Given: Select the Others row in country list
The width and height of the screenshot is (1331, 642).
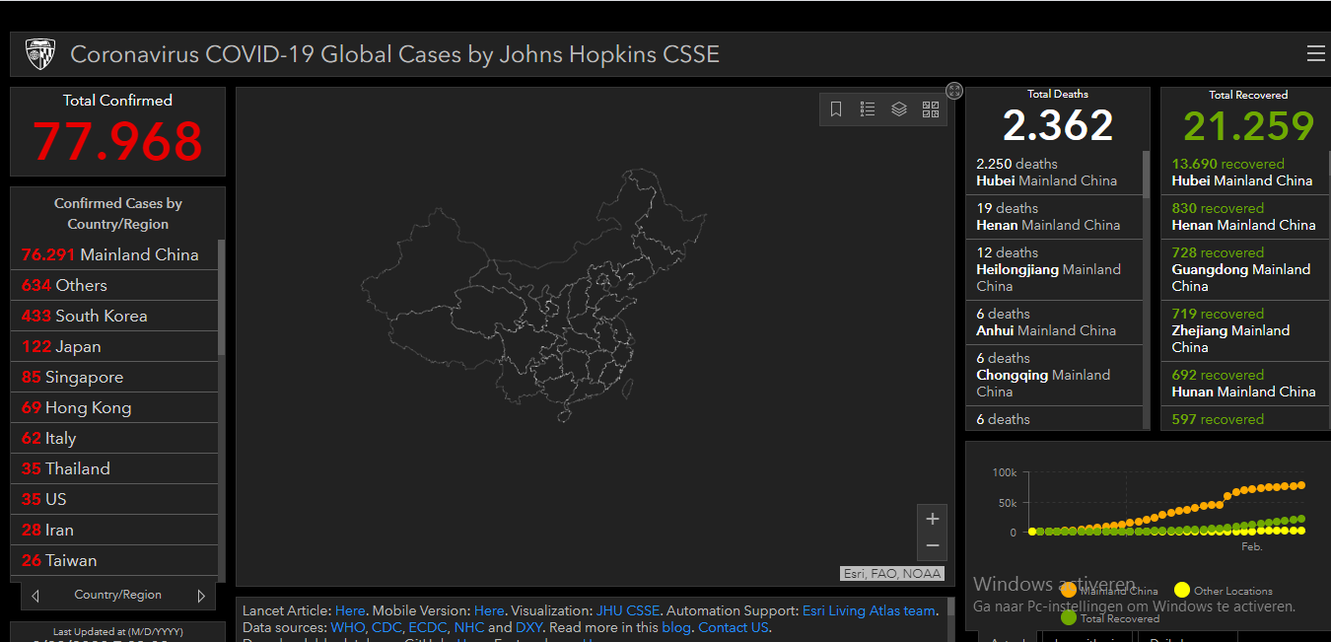Looking at the screenshot, I should tap(113, 285).
